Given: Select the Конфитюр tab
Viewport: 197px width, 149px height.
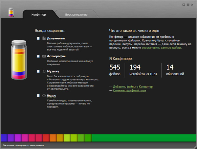Looking at the screenshot, I should 38,14.
